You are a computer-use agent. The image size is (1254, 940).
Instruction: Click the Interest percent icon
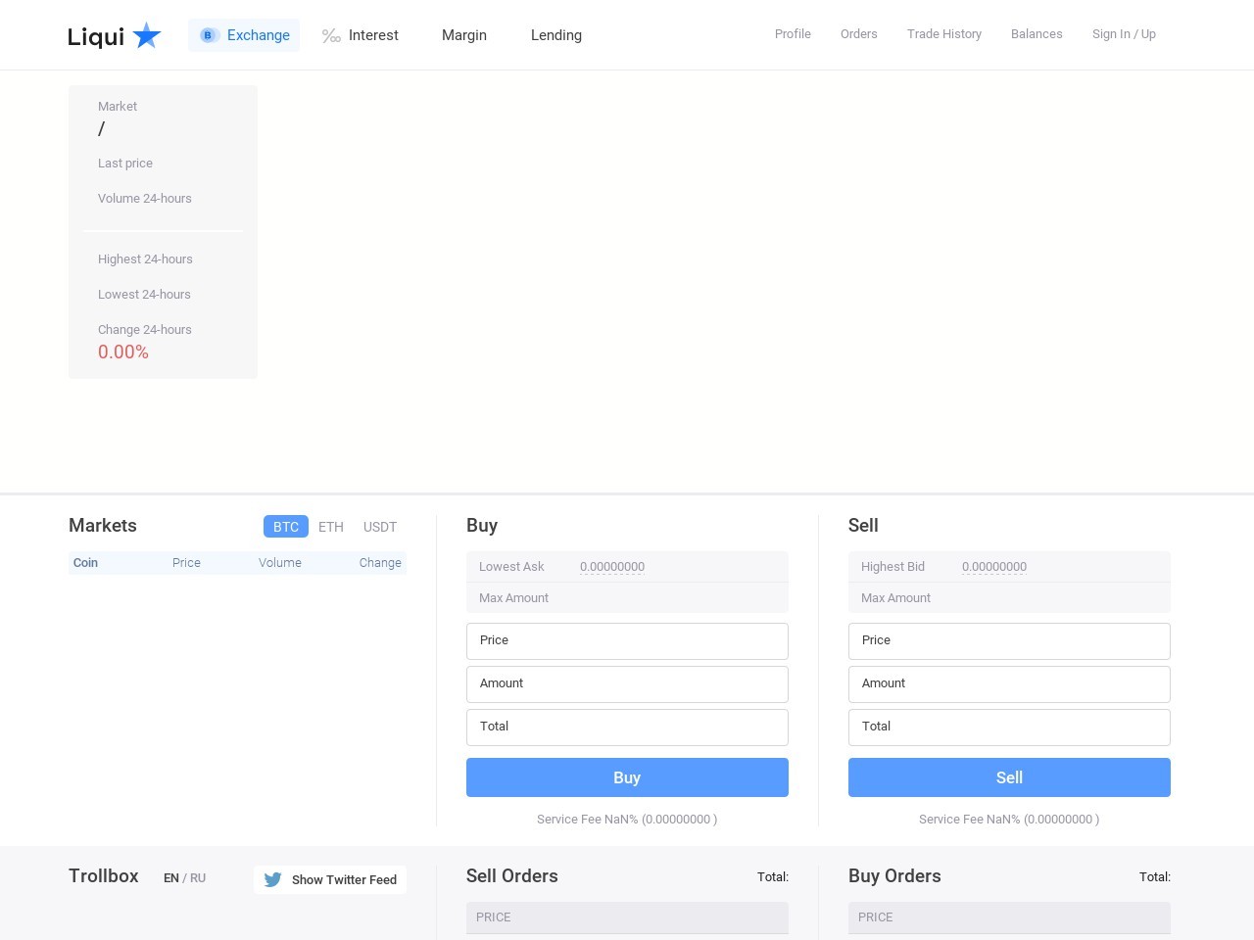331,36
